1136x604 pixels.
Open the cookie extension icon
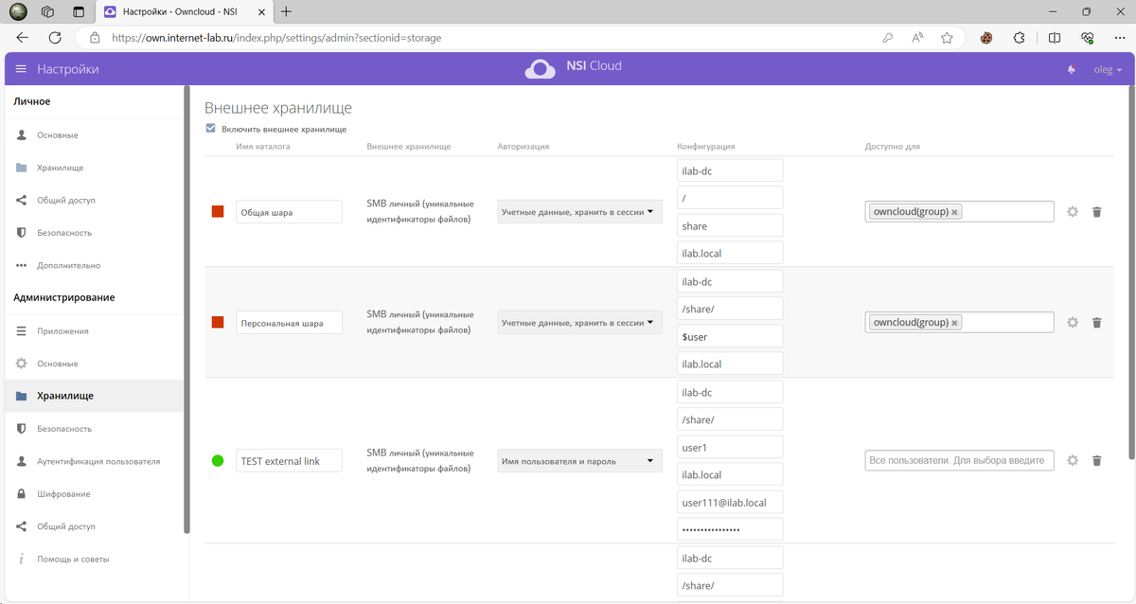(x=985, y=38)
